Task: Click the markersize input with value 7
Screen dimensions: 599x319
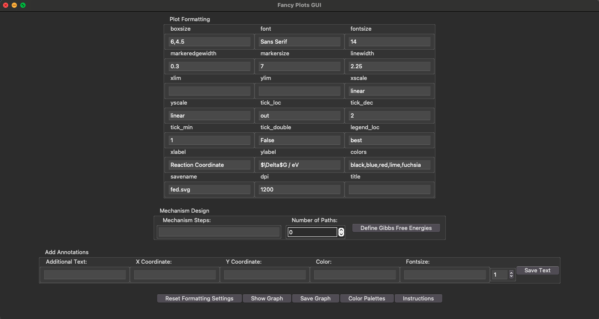Action: pyautogui.click(x=299, y=66)
